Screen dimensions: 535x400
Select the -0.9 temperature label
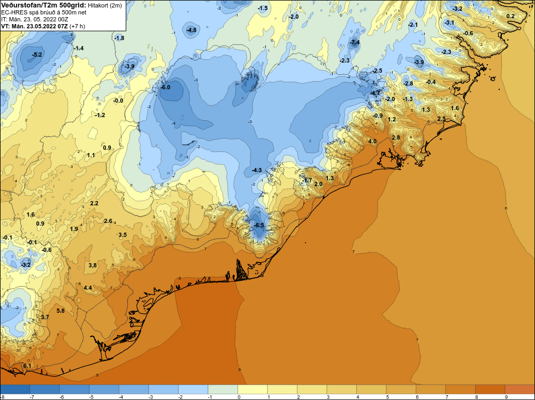tap(378, 116)
